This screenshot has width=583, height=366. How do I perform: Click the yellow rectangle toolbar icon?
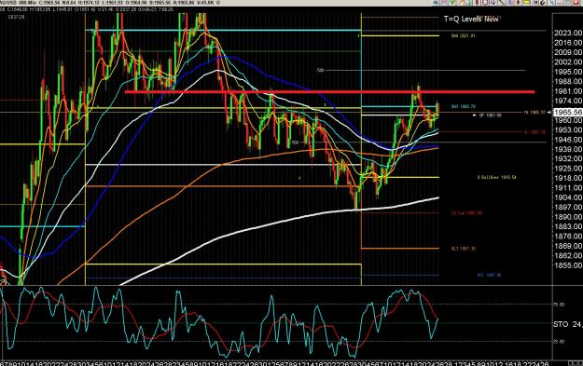tap(526, 2)
